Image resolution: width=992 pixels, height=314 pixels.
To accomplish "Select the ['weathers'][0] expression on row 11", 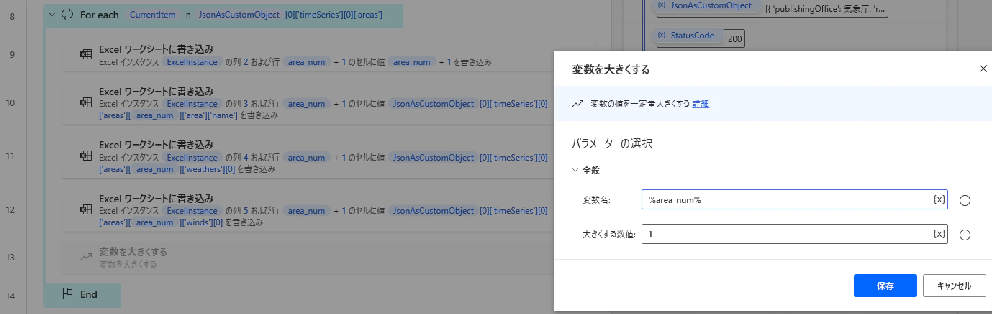I will (208, 169).
